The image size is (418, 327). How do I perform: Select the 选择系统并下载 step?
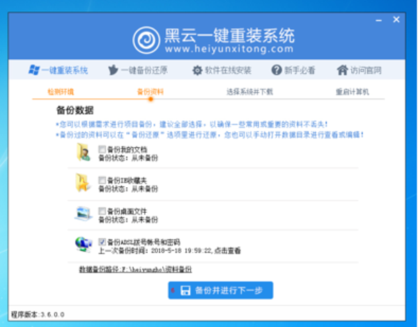click(x=250, y=92)
